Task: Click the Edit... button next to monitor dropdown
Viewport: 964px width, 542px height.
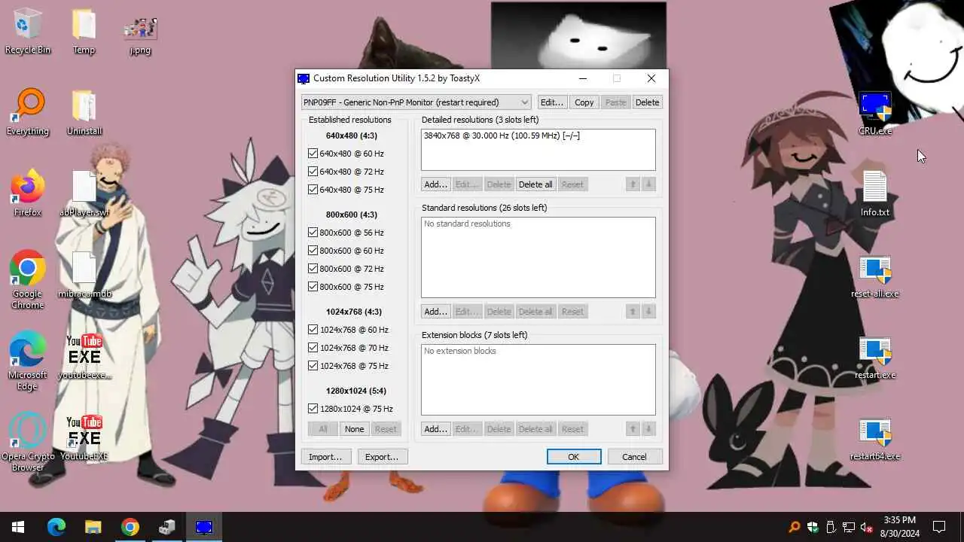Action: tap(552, 102)
